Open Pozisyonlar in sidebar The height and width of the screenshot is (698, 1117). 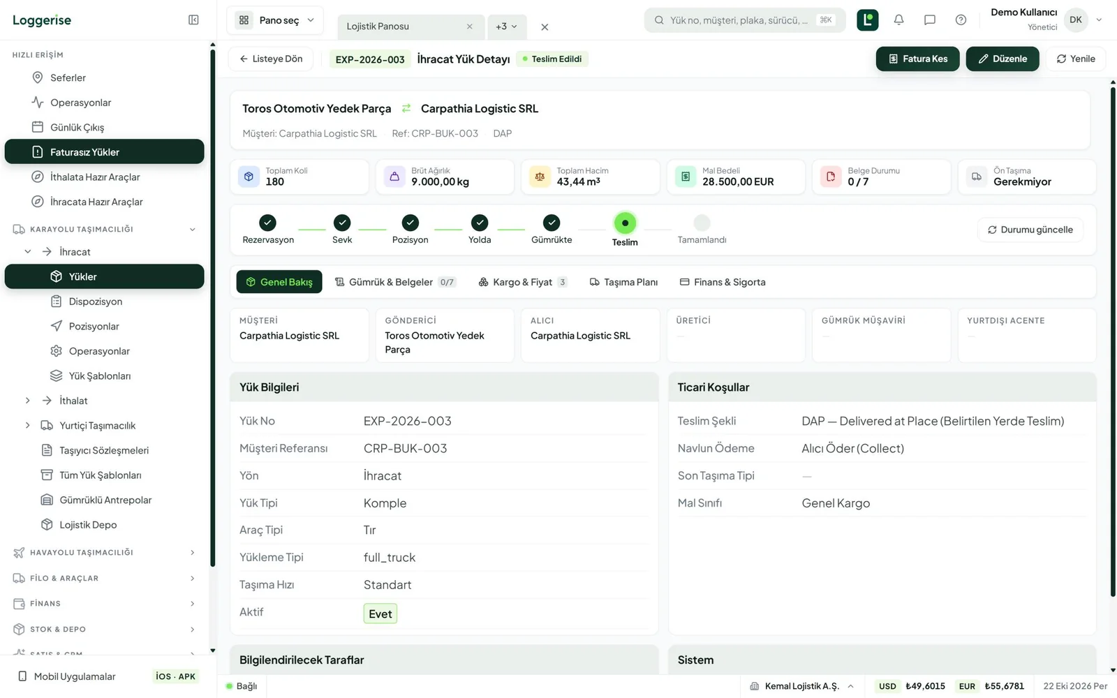pos(105,326)
